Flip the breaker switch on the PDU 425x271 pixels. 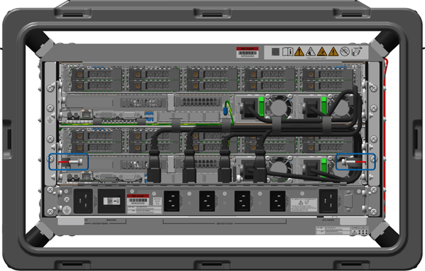[112, 201]
